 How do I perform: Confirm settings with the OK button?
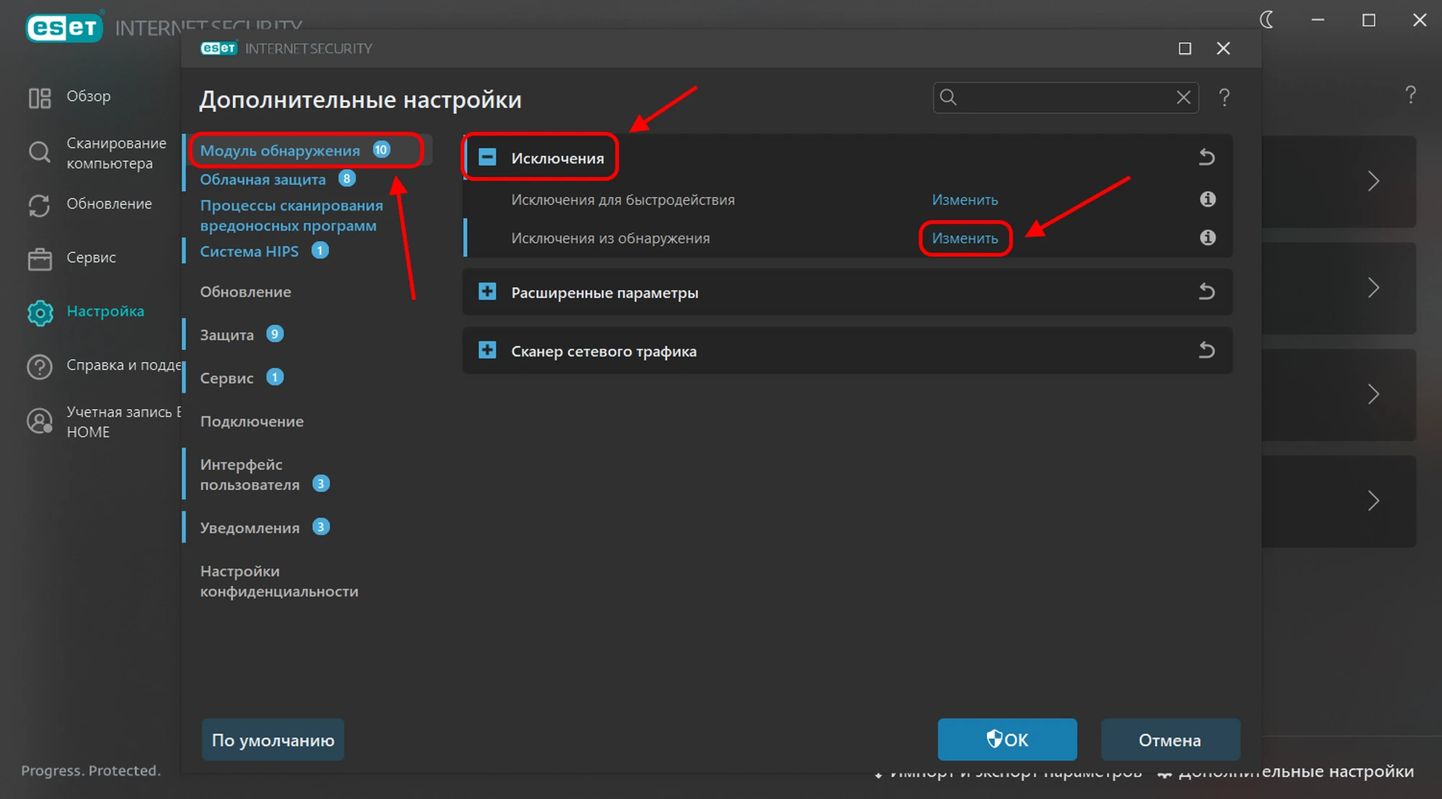coord(1007,739)
